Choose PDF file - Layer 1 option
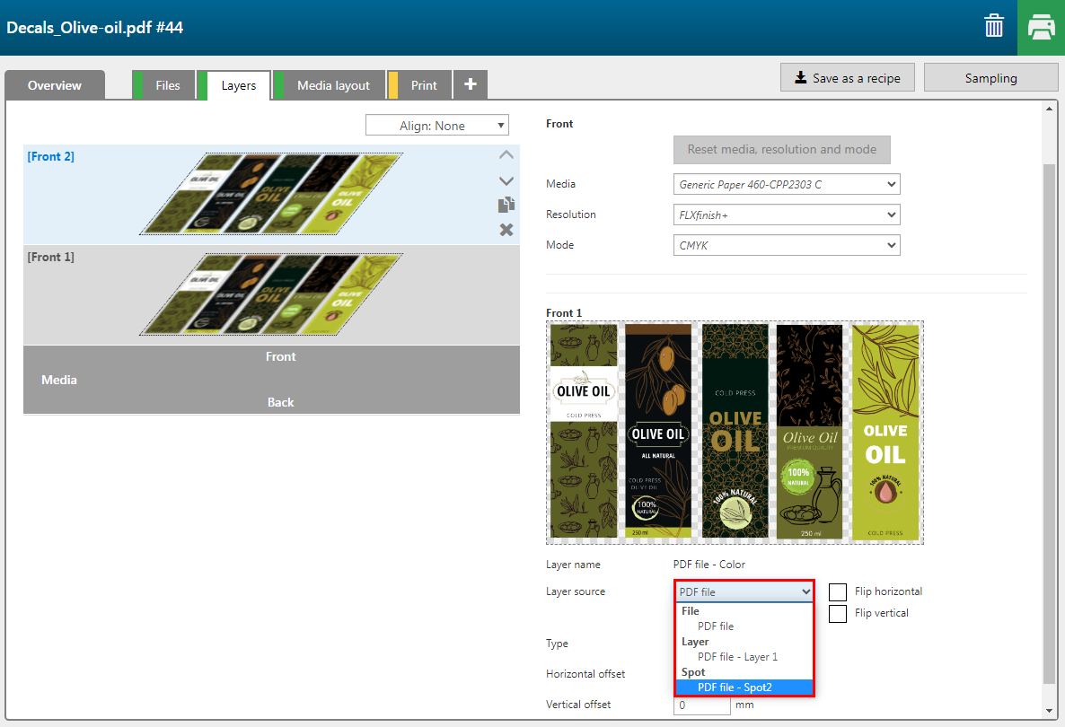Screen dimensions: 1065x727 (737, 656)
